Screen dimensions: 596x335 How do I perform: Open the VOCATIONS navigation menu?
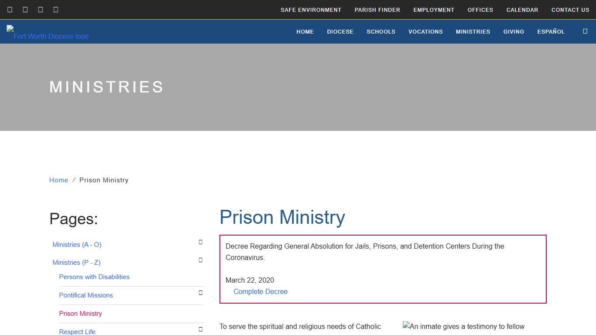(x=425, y=31)
